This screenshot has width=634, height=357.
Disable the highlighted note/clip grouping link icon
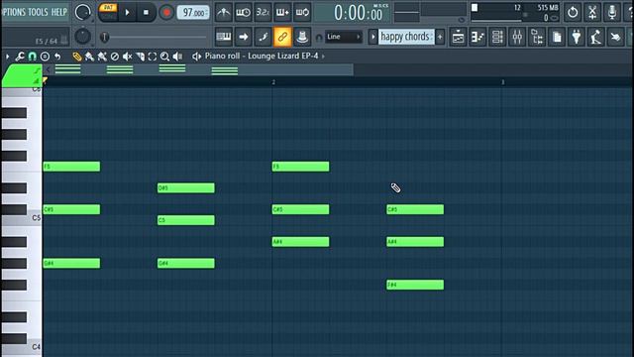point(282,37)
